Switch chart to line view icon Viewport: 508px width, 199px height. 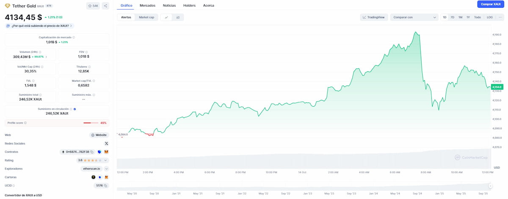point(166,17)
